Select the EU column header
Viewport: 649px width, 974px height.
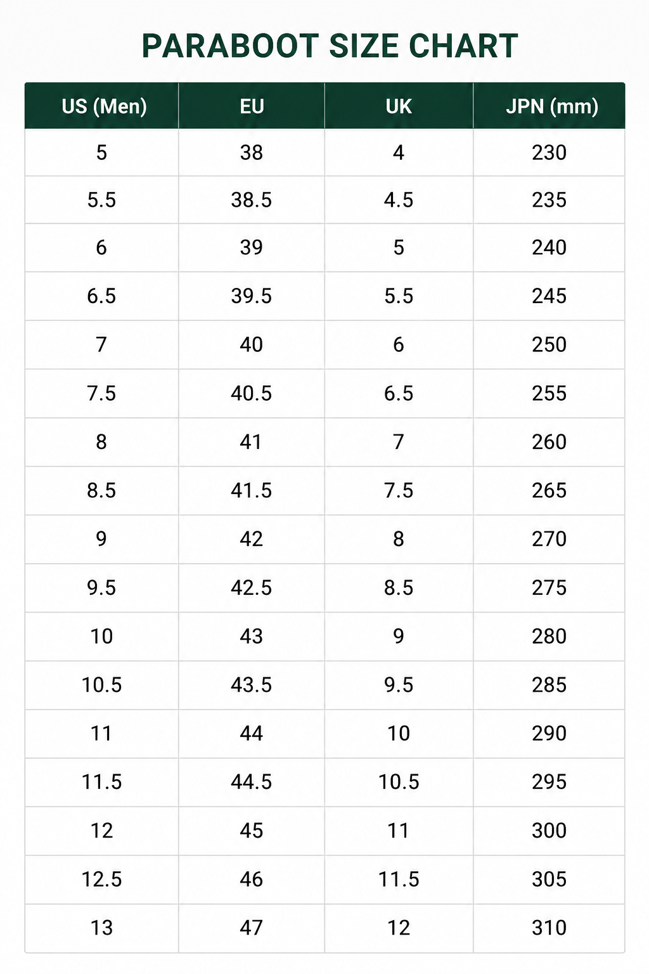(252, 106)
